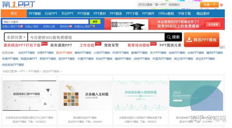The height and width of the screenshot is (128, 232).
Task: Select 环保PPT模板 category
Action: [x=121, y=53]
